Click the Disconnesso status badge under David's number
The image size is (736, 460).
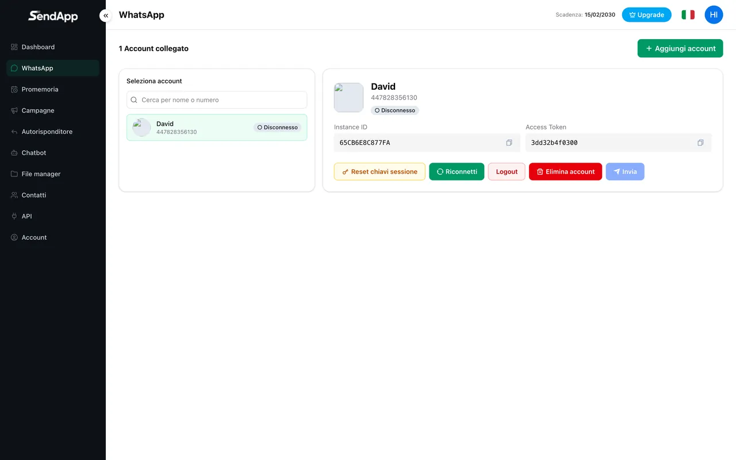pyautogui.click(x=395, y=110)
